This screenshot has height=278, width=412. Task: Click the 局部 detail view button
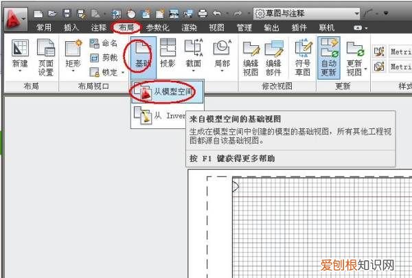[x=222, y=55]
